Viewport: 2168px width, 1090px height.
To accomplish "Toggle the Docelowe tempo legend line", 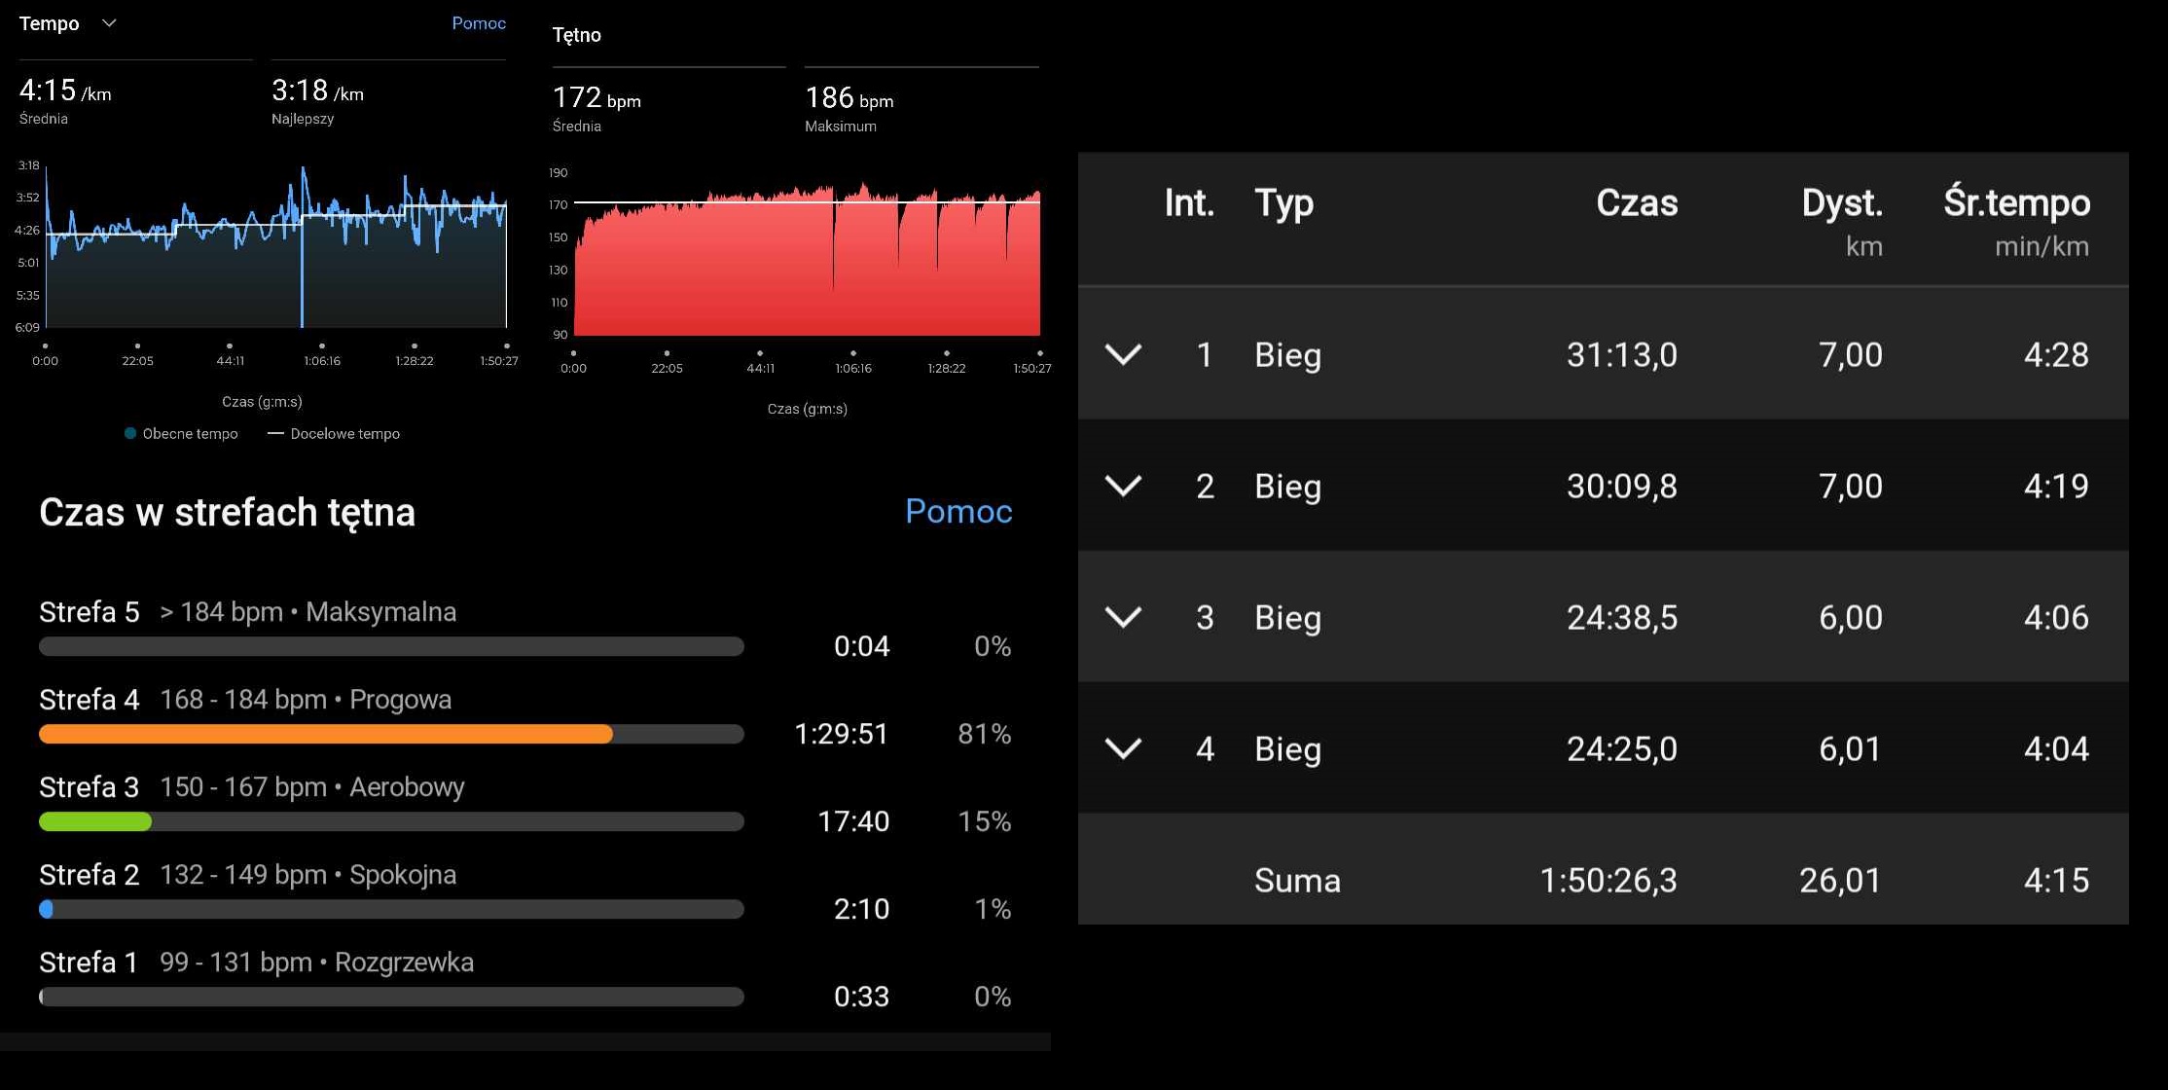I will [275, 434].
